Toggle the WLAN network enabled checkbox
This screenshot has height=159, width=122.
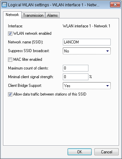[10, 33]
